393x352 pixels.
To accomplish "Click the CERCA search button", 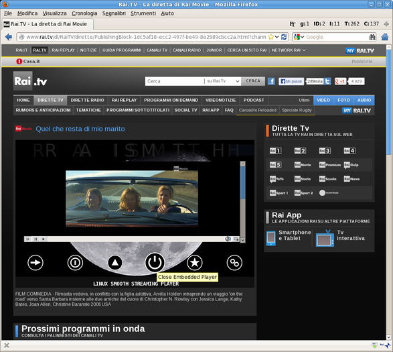I will [x=253, y=81].
